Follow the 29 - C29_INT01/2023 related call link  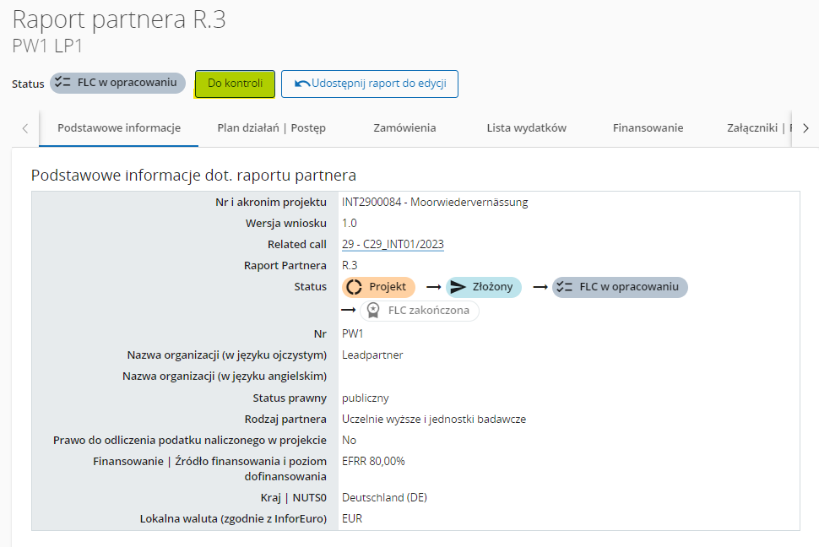[393, 245]
